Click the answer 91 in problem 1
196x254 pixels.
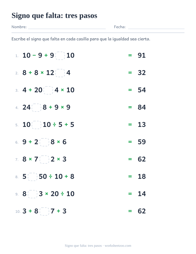141,55
